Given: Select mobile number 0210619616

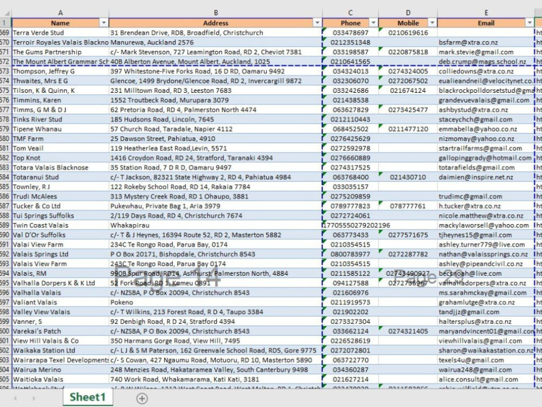Looking at the screenshot, I should [408, 33].
